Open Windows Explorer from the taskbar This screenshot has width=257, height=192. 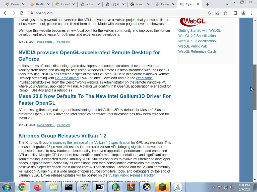53,187
